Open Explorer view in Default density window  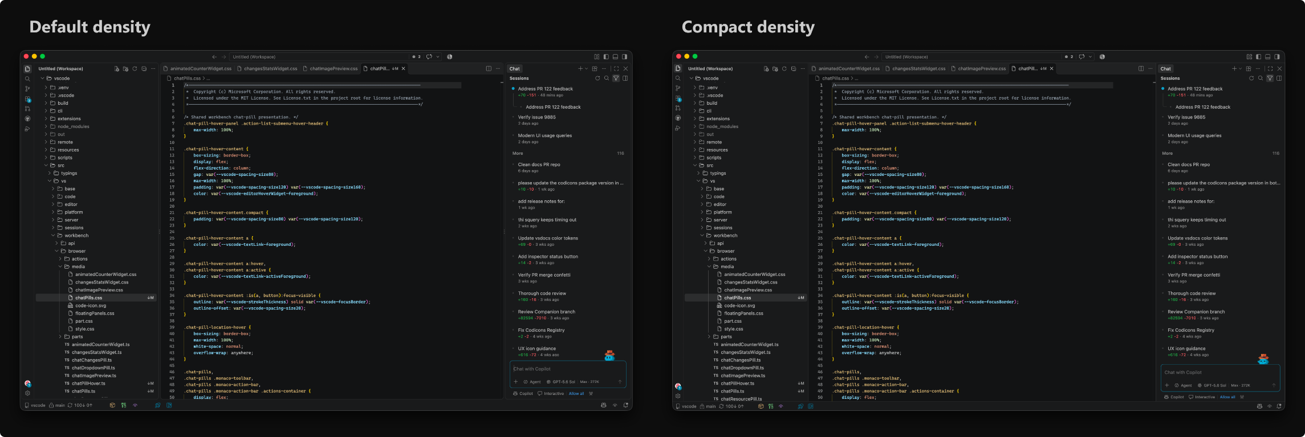click(x=27, y=68)
